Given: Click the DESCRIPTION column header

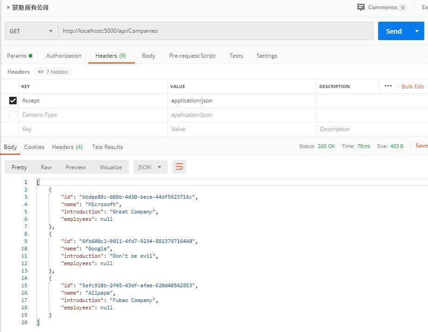Looking at the screenshot, I should tap(334, 86).
